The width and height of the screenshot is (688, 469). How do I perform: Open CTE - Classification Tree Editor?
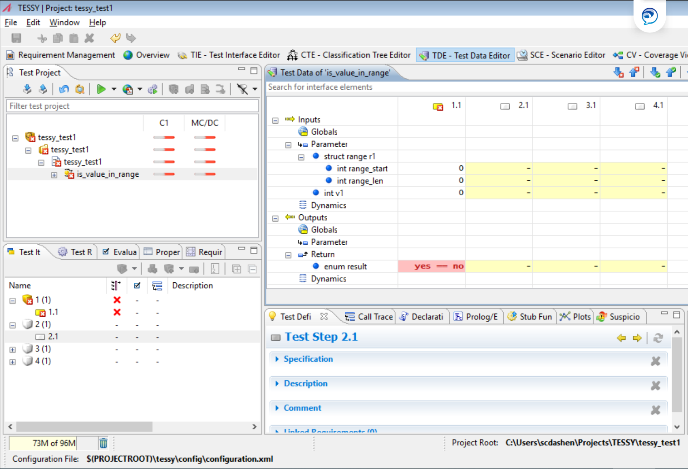349,55
